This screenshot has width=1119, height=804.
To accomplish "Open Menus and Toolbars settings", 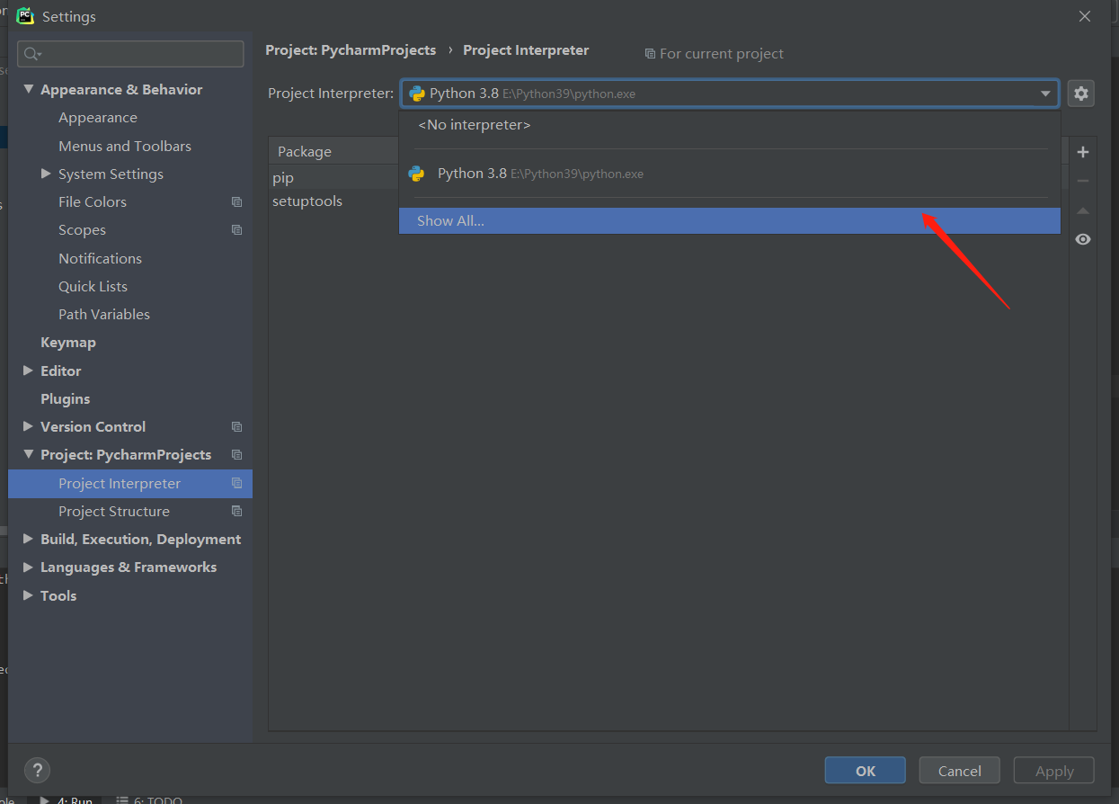I will (125, 146).
